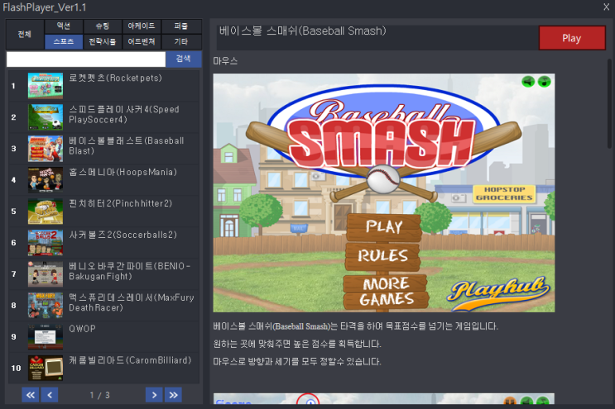Screen dimensions: 615x409
Task: Select 맥스퓨리 데스레이서 title text
Action: [132, 302]
